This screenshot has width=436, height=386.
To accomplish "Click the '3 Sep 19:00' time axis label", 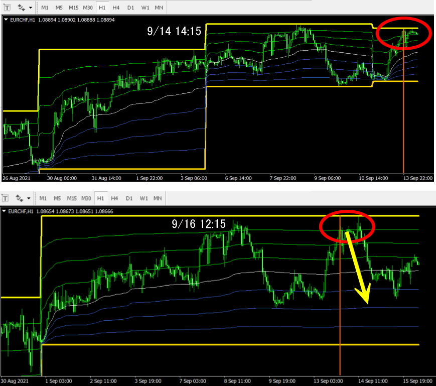I will pos(148,381).
